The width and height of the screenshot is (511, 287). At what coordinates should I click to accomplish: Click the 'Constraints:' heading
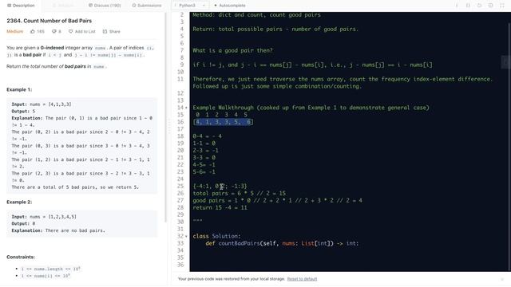(x=21, y=257)
